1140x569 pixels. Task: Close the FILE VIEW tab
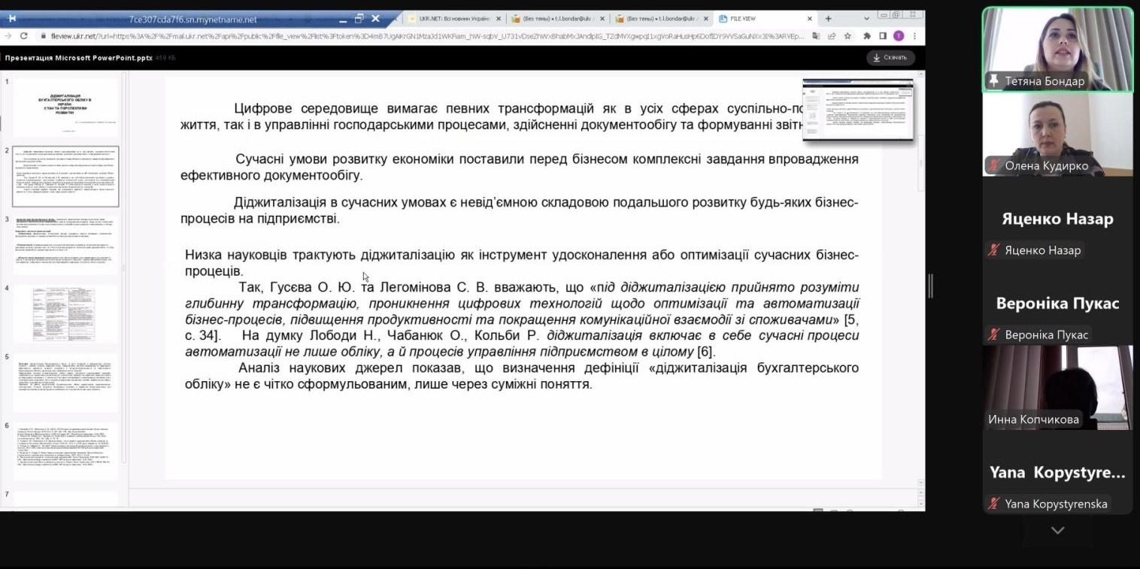coord(810,19)
